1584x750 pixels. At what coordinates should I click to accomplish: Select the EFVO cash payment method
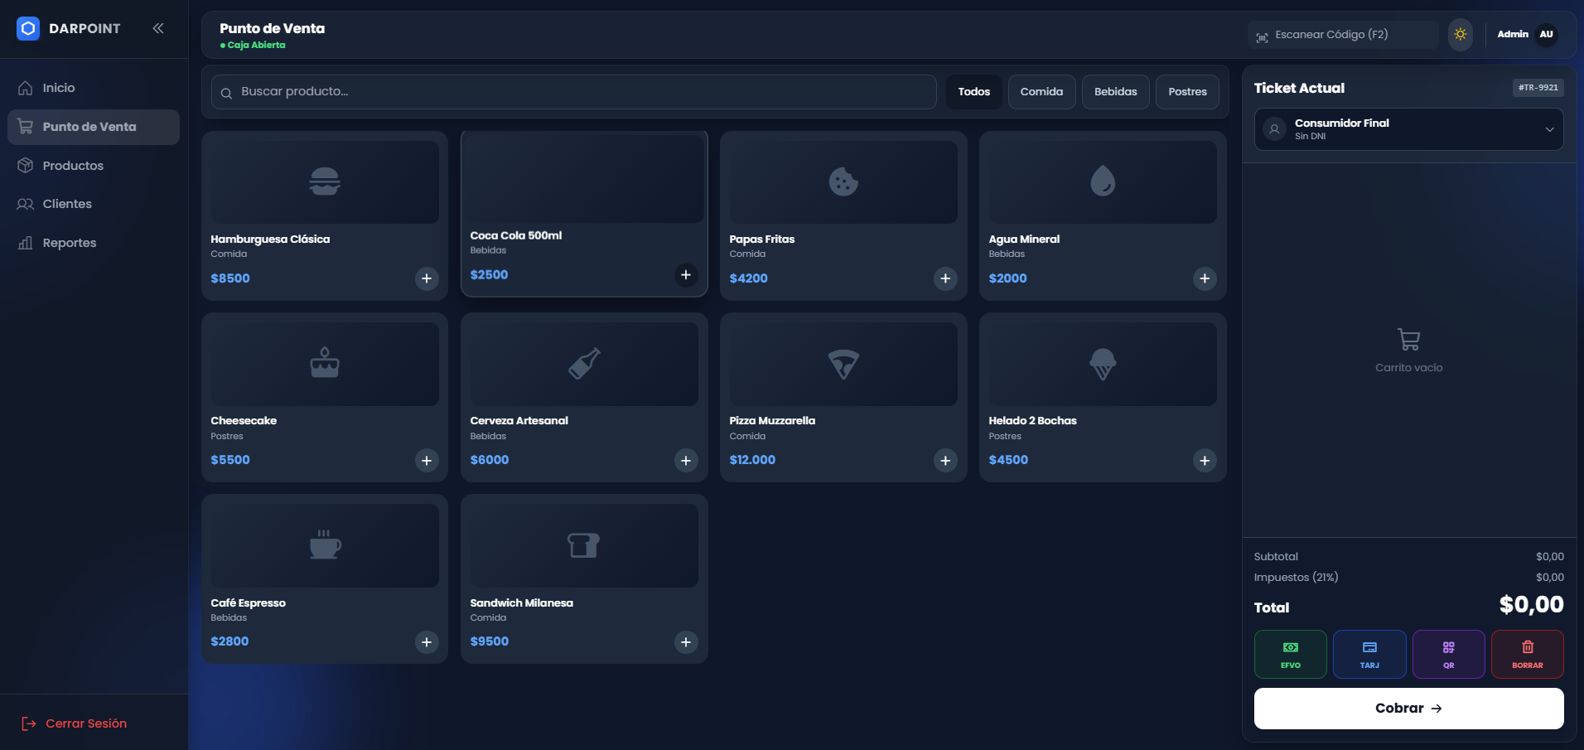click(x=1290, y=654)
